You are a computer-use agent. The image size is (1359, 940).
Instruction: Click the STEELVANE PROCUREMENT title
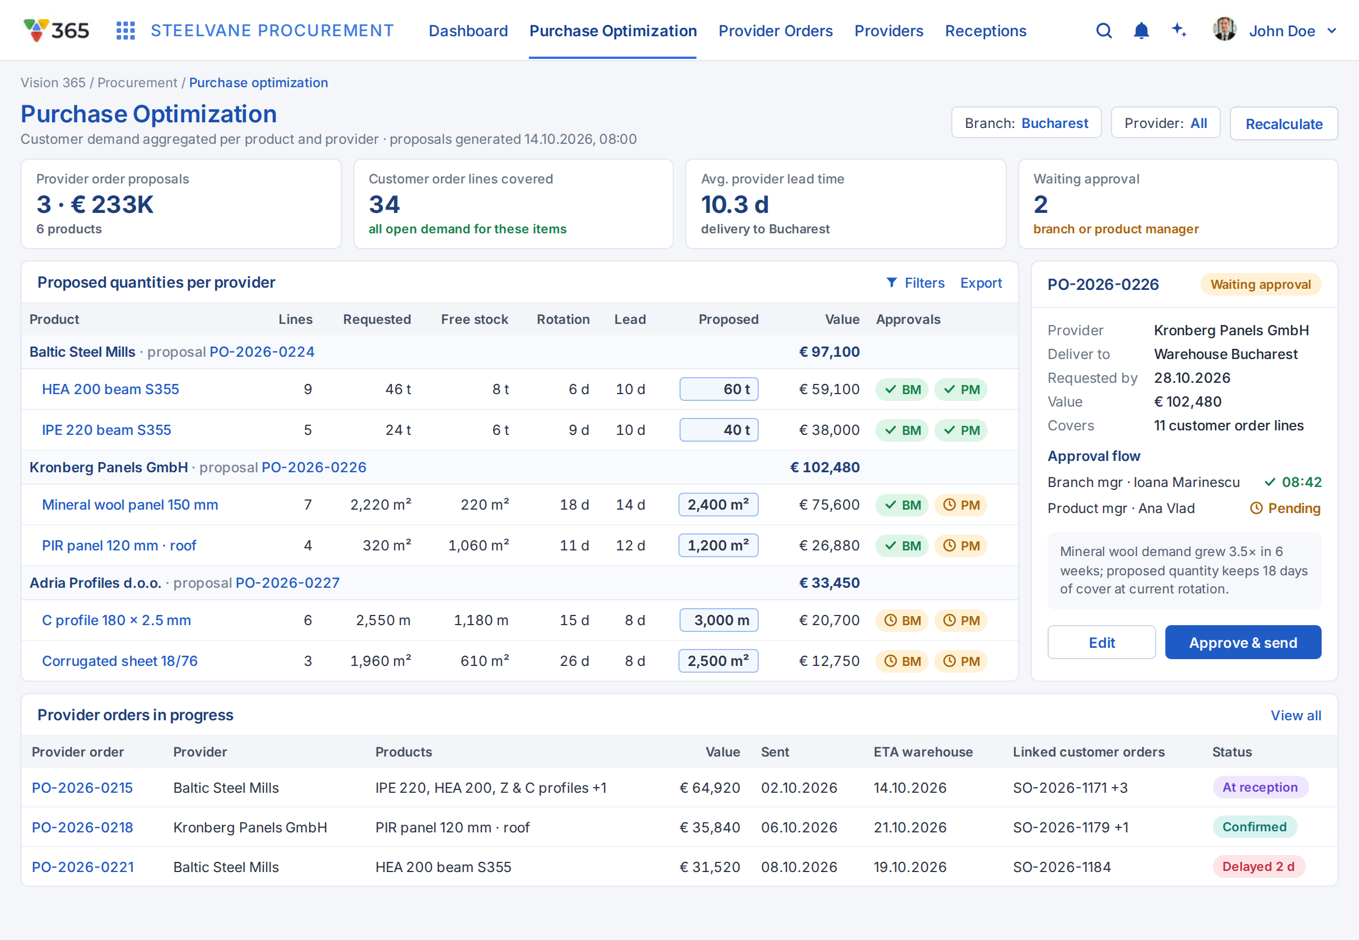pos(272,31)
